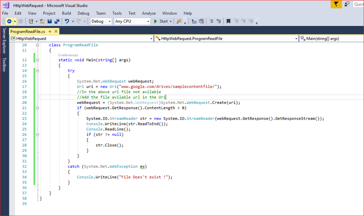Collapse the try block at line 14

(38, 71)
